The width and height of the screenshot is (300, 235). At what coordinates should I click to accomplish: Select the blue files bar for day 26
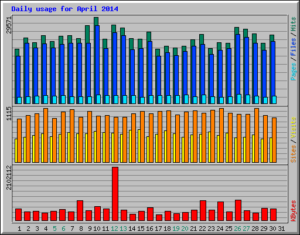pos(238,65)
